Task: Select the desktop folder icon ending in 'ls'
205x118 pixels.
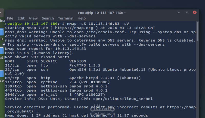Action: 2,32
